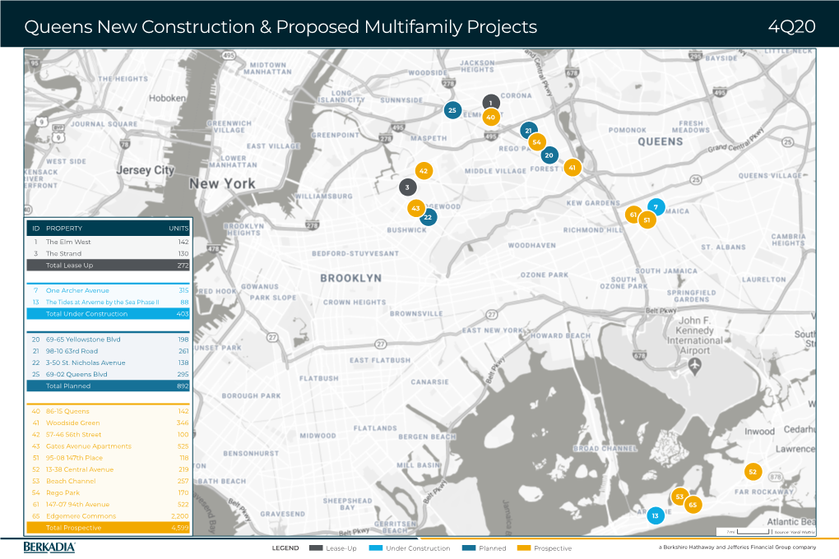Click the blue marker numbered 22
839x559 pixels.
pos(428,217)
